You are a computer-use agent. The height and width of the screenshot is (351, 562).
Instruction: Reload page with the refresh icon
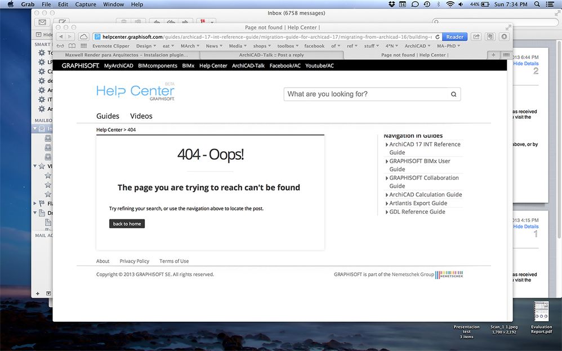[438, 37]
